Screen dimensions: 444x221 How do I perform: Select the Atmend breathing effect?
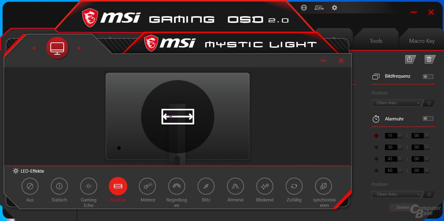click(235, 186)
